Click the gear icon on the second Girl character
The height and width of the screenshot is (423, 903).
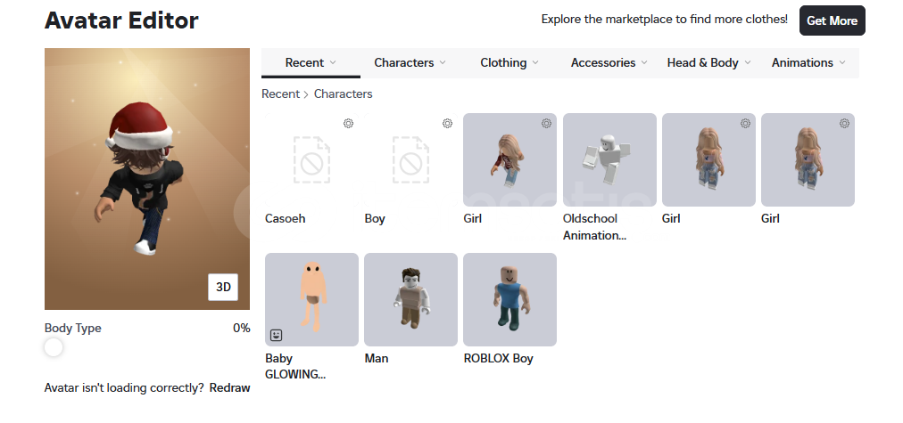coord(745,123)
